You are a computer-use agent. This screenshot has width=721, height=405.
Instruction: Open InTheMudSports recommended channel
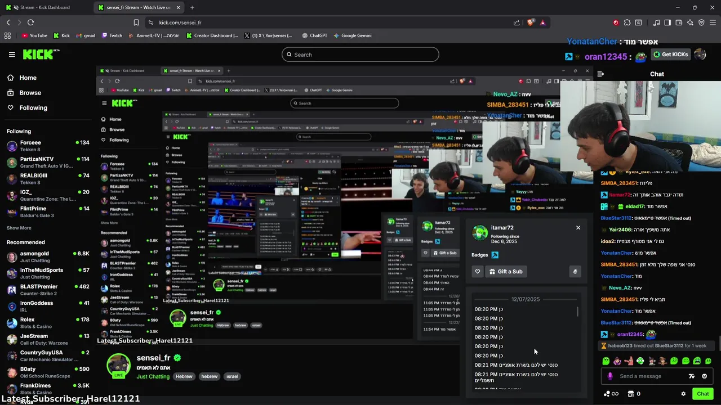48,273
